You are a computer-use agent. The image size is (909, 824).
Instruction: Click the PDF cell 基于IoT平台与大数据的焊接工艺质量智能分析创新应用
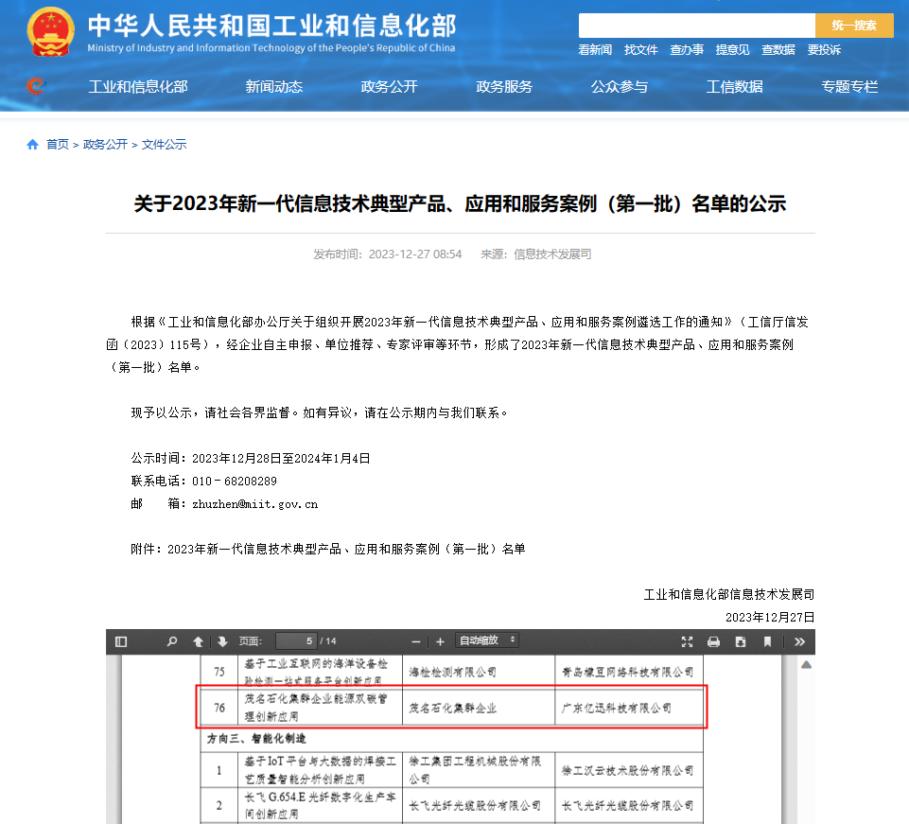[320, 769]
